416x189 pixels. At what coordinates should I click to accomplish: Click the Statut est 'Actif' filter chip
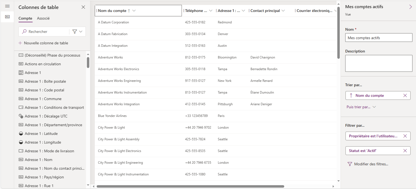coord(378,151)
